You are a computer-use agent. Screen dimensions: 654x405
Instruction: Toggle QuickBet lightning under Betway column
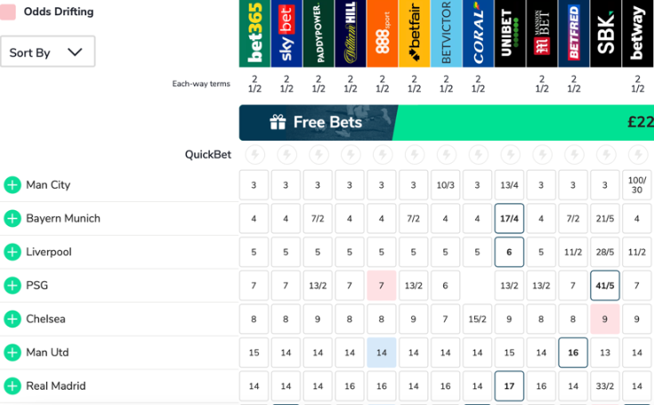(x=637, y=155)
